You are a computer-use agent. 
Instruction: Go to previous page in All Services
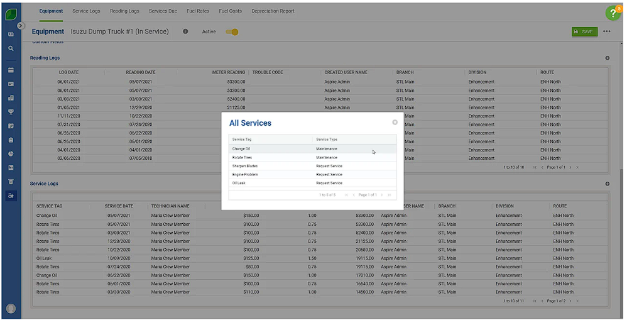click(x=354, y=195)
